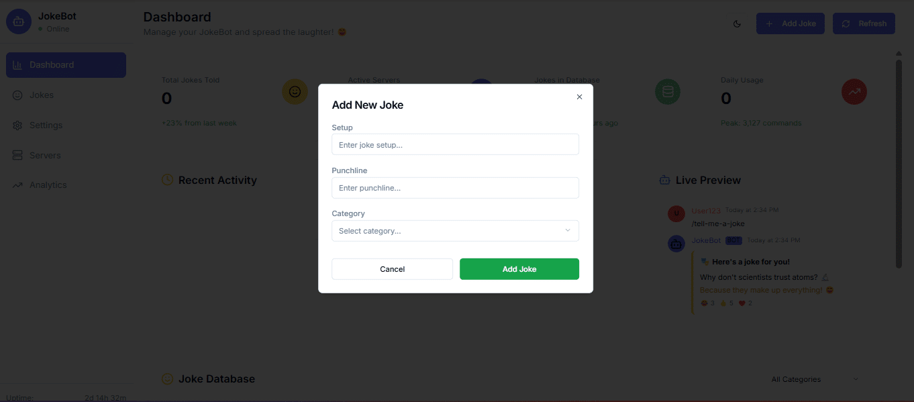The height and width of the screenshot is (402, 914).
Task: Click the clock icon beside Recent Activity
Action: point(168,180)
